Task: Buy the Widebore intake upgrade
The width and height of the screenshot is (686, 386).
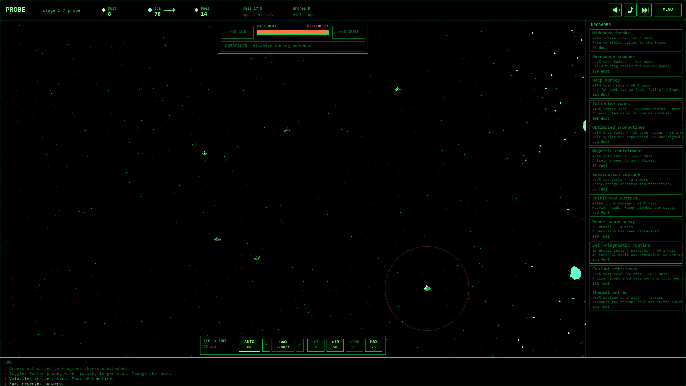Action: coord(636,40)
